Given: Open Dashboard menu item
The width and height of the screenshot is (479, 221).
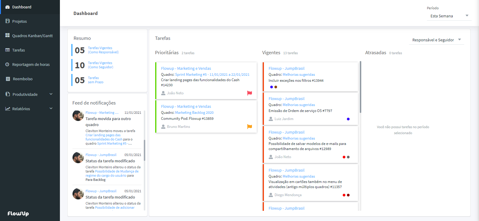Looking at the screenshot, I should tap(30, 7).
